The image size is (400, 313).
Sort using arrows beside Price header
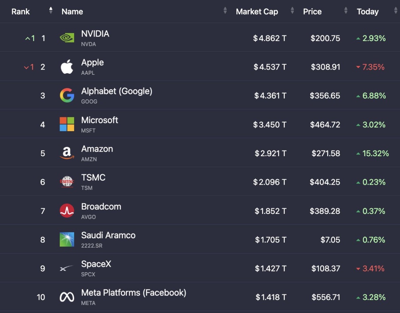pyautogui.click(x=346, y=10)
